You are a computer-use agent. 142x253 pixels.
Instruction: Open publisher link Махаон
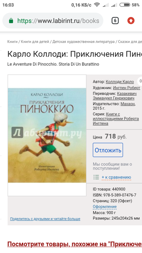coord(128,104)
